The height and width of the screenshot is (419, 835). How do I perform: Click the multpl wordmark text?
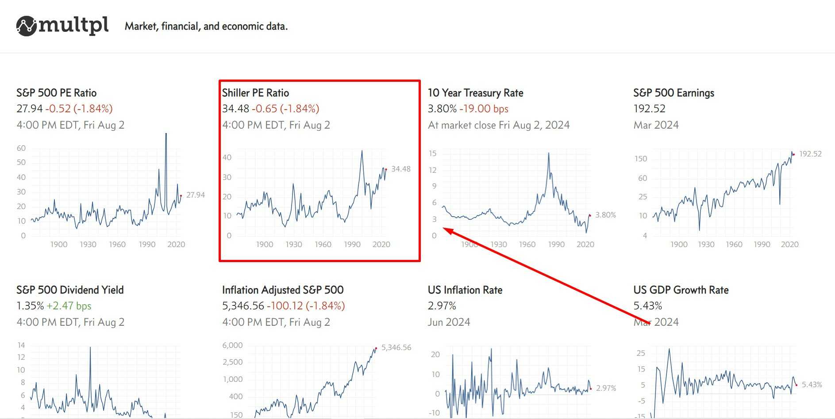73,25
